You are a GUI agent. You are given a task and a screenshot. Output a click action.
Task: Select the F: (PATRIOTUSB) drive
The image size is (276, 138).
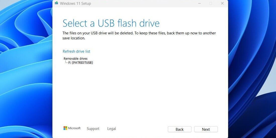pos(81,62)
